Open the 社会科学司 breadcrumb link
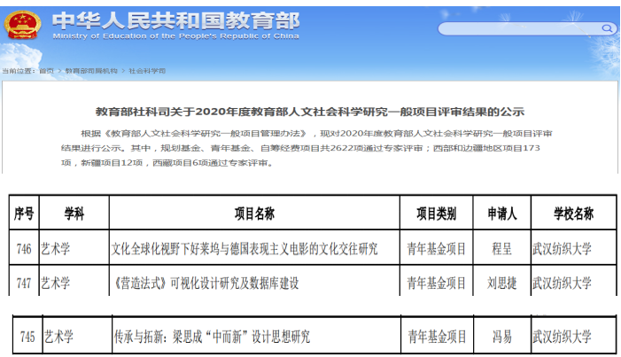Image resolution: width=621 pixels, height=357 pixels. point(147,70)
